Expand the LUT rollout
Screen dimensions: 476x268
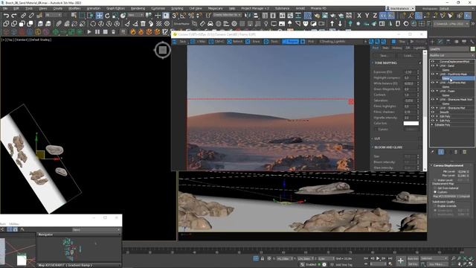[x=373, y=138]
